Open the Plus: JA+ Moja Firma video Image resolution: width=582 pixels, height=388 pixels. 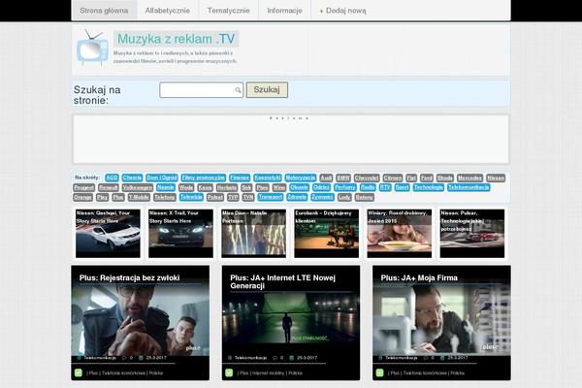[441, 323]
